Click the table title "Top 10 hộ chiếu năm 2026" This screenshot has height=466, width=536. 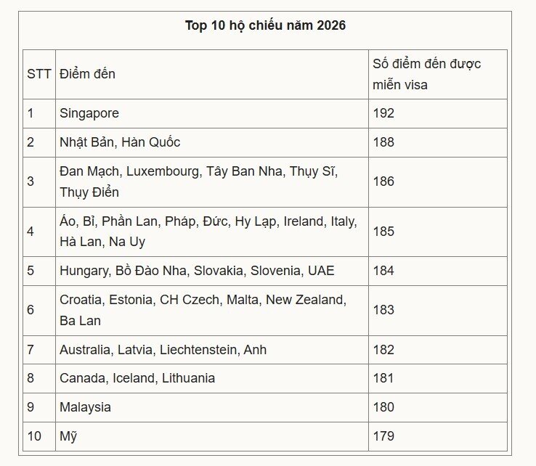pos(265,26)
